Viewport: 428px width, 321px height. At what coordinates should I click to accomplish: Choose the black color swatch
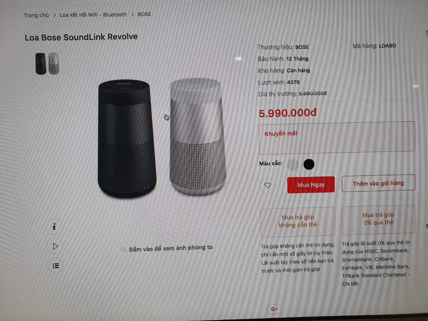pos(309,164)
